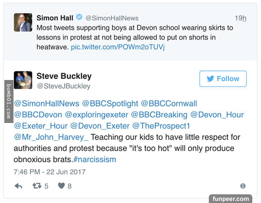Visit the @exploringexeter mention
The height and width of the screenshot is (203, 261).
(96, 115)
